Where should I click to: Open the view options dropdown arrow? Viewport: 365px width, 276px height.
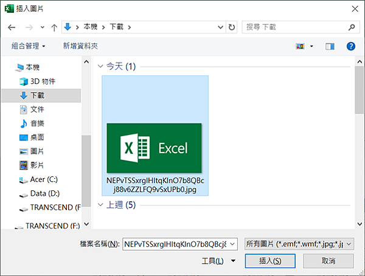[311, 46]
